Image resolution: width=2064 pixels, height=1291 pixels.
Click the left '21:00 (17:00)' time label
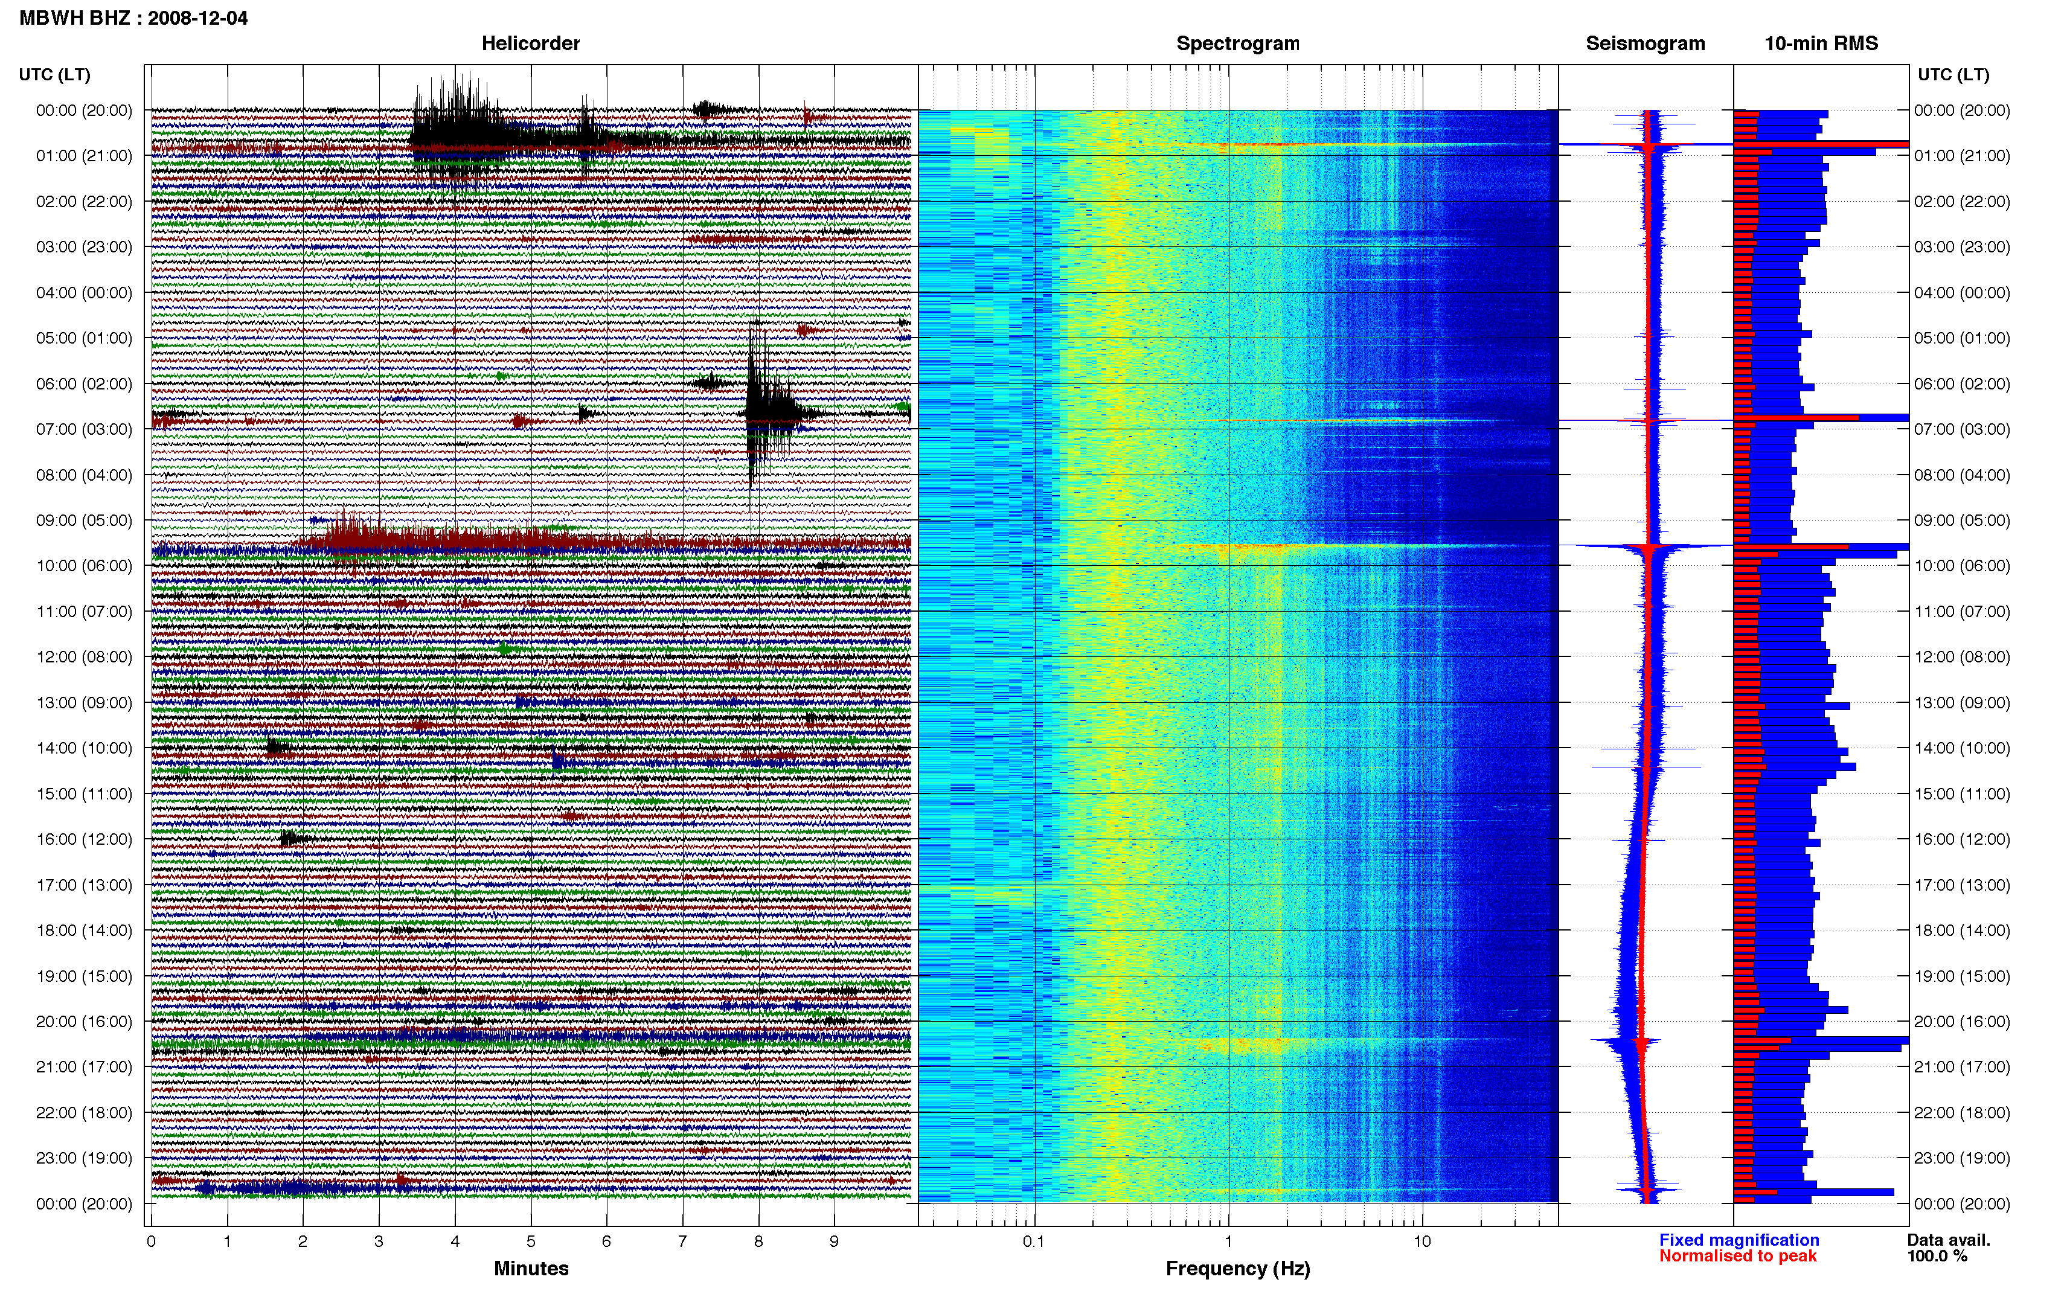[x=84, y=1066]
